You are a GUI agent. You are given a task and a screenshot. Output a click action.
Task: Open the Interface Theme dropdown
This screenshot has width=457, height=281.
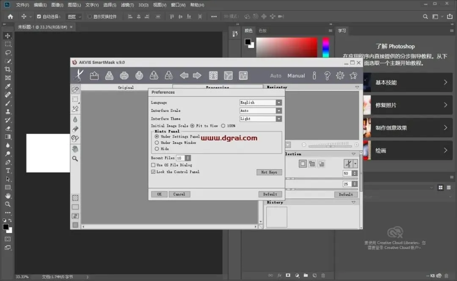tap(279, 119)
